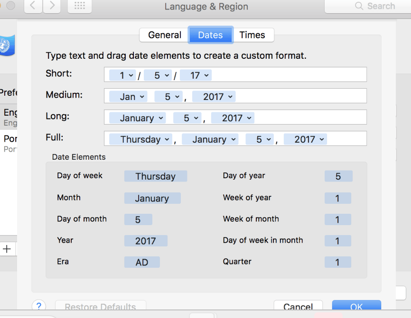
Task: Open the Long format day '5' dropdown
Action: 187,118
